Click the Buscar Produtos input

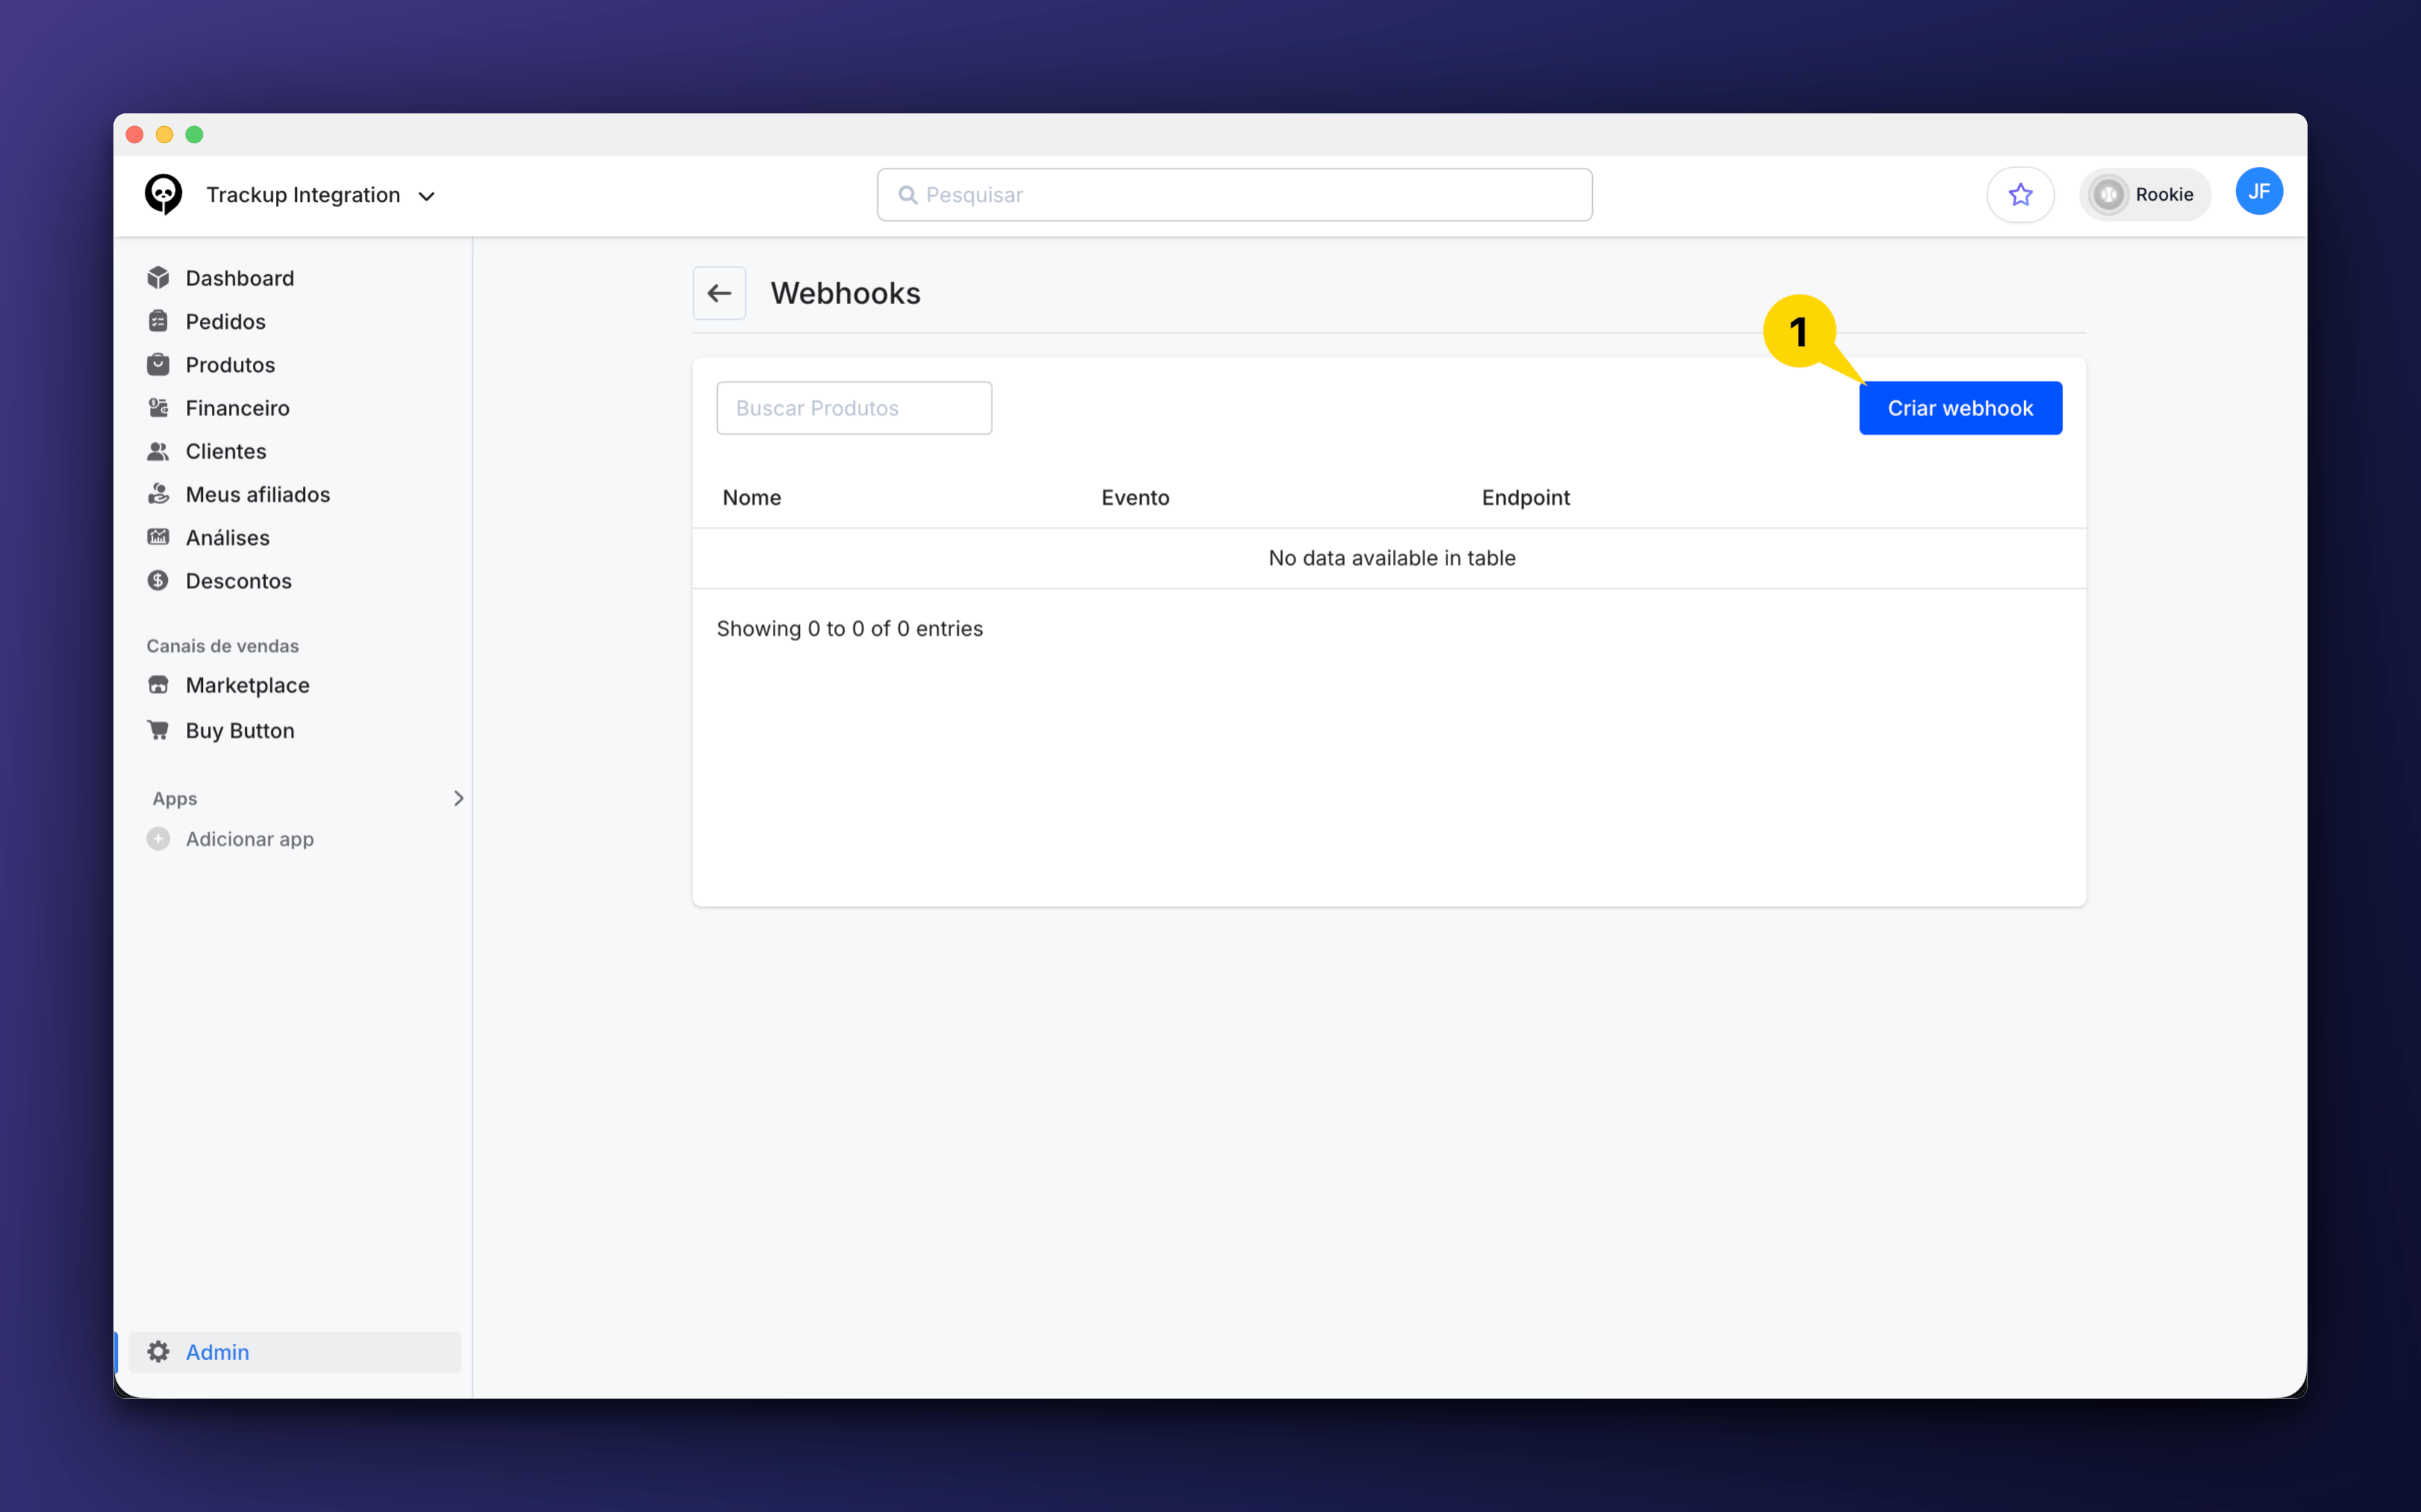tap(854, 408)
